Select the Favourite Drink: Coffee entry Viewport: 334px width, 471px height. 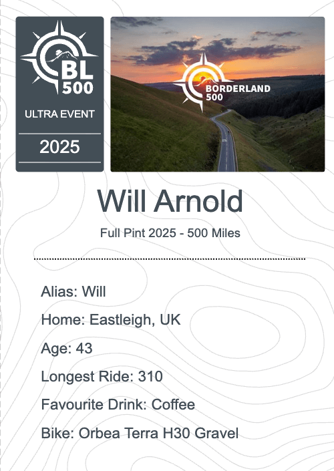[x=118, y=404]
